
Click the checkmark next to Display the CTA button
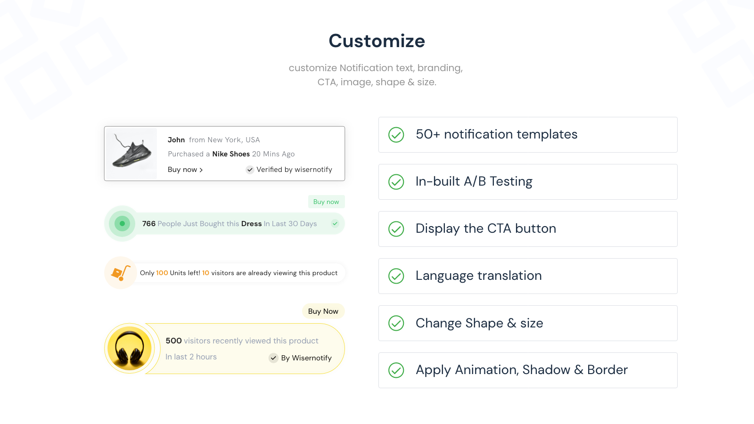396,229
